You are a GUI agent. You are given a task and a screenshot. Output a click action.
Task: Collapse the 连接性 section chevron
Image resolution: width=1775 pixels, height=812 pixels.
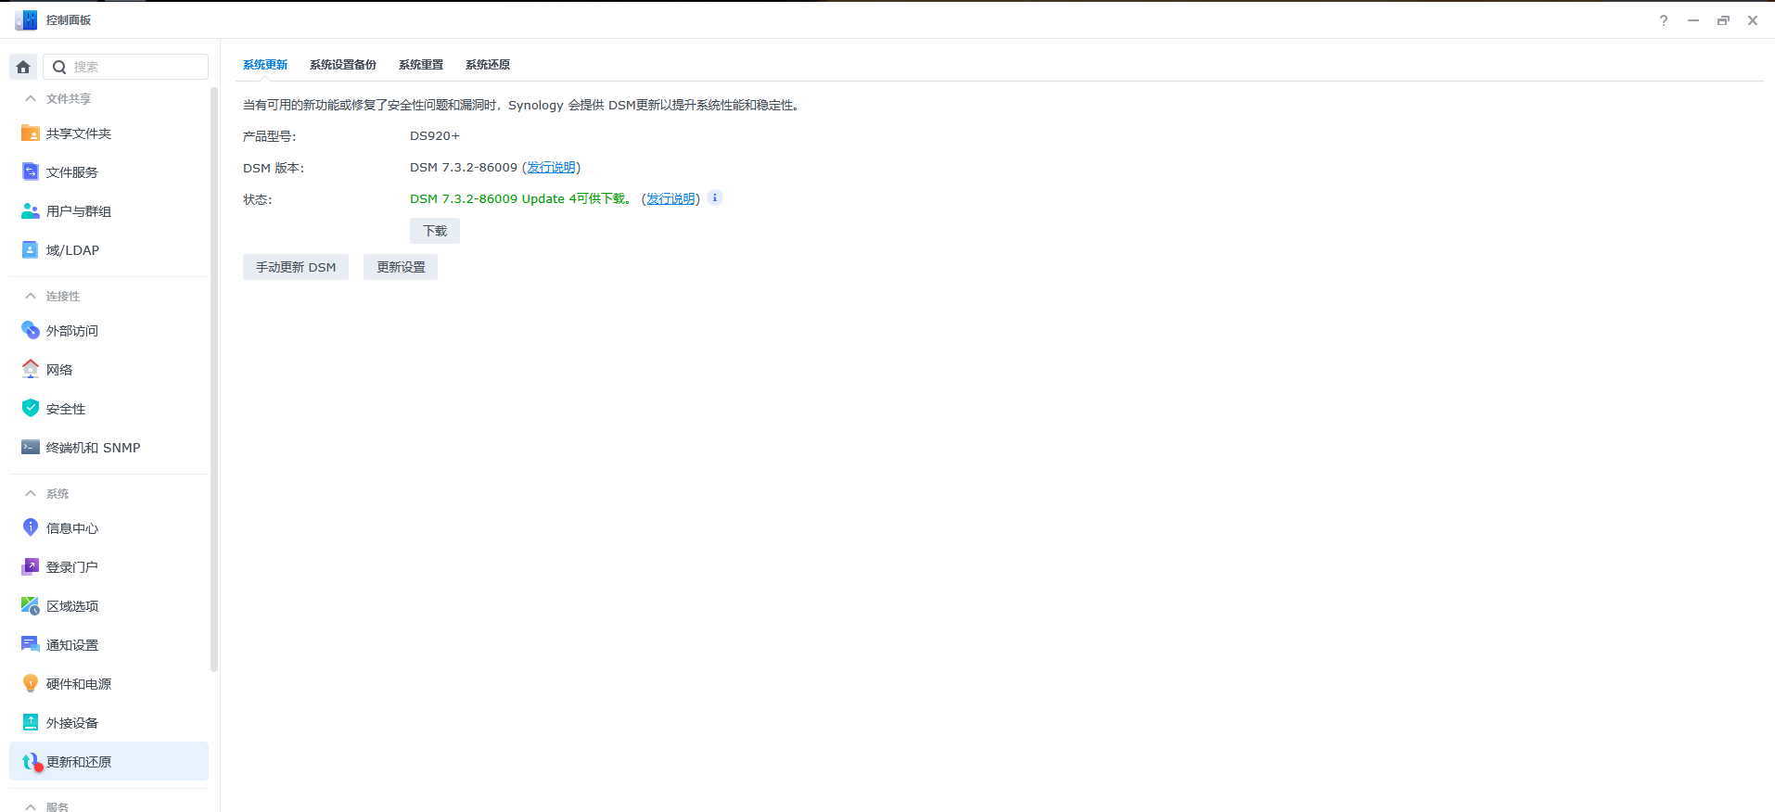click(x=31, y=296)
